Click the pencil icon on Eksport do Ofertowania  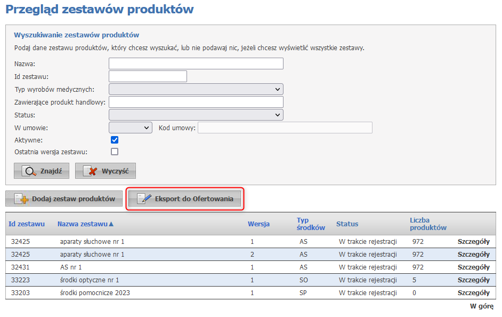point(144,199)
